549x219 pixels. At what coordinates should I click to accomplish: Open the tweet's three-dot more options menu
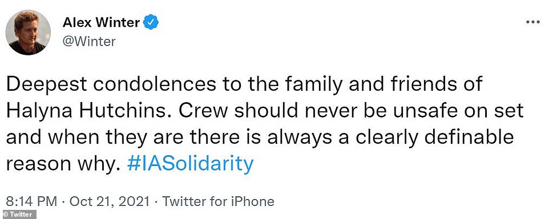pos(533,22)
